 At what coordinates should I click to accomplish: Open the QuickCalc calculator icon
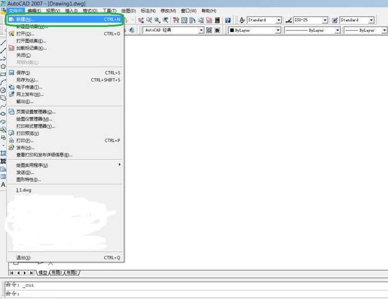[x=218, y=20]
